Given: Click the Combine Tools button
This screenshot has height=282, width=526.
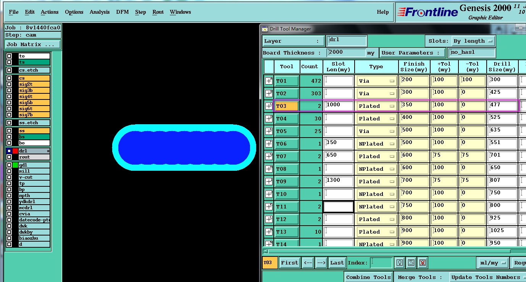Looking at the screenshot, I should [x=369, y=277].
